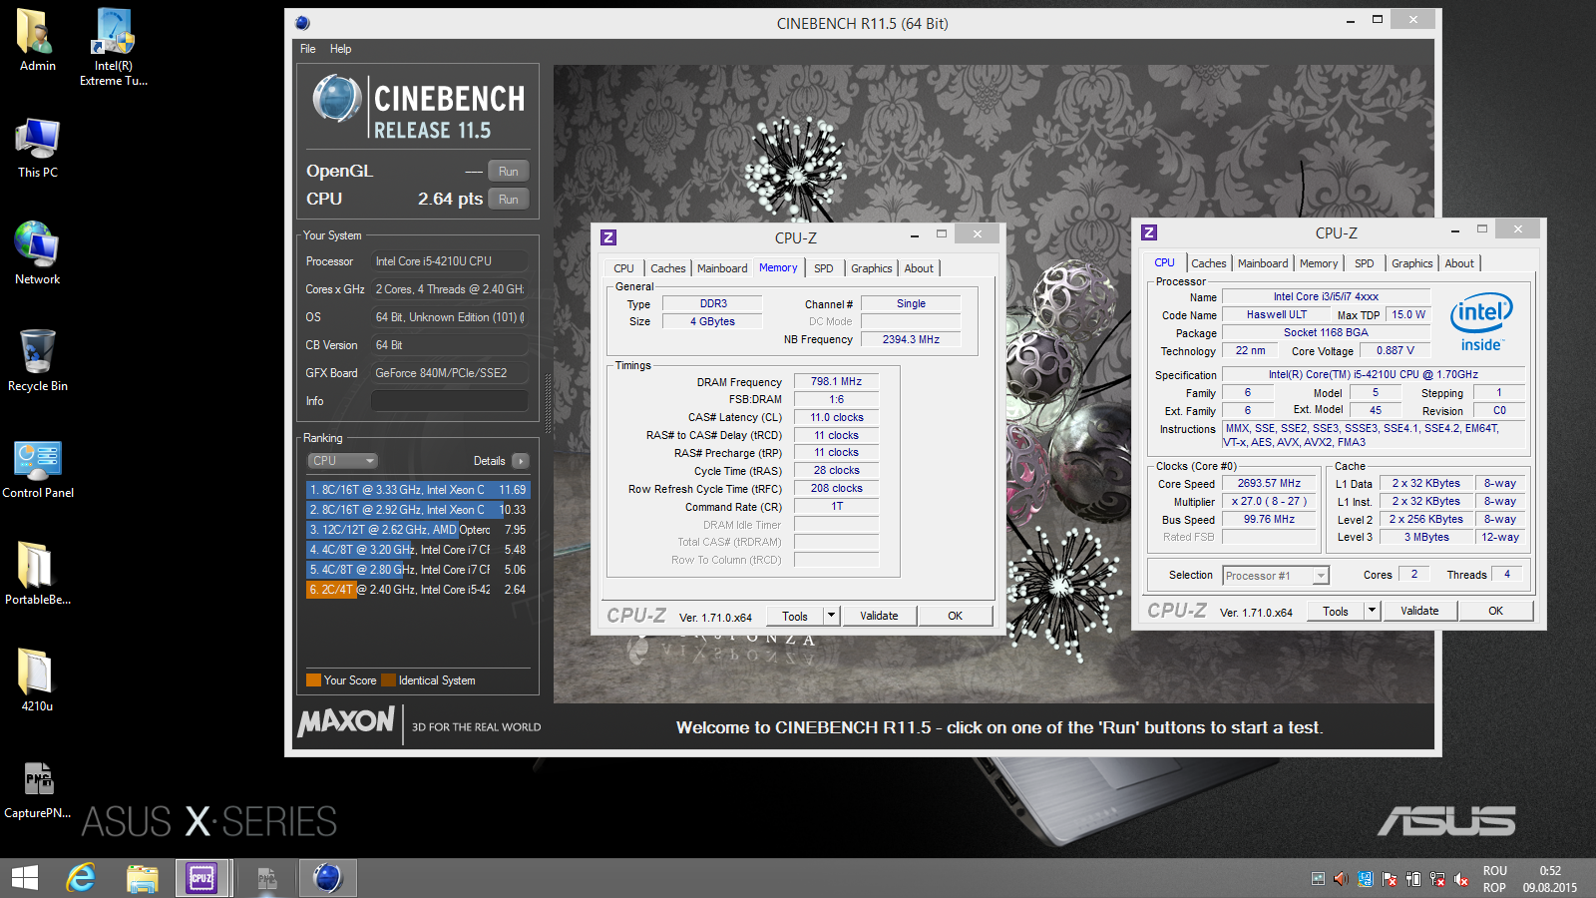Open the CPU ranking dropdown

(342, 461)
